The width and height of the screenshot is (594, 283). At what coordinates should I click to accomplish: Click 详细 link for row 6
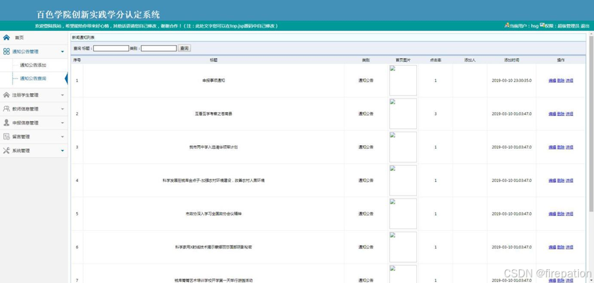569,247
